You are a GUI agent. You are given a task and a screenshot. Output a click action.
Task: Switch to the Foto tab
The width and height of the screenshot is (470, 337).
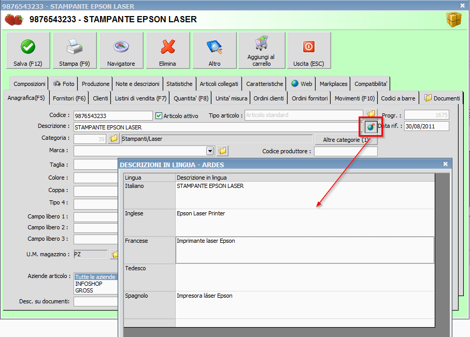coord(64,84)
